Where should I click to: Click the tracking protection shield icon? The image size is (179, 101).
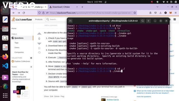point(39,13)
